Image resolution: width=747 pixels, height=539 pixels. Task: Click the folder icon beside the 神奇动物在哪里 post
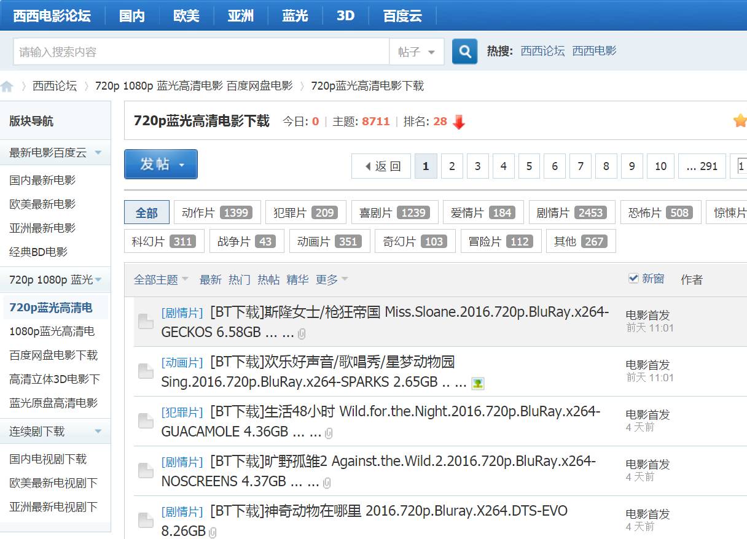click(146, 521)
